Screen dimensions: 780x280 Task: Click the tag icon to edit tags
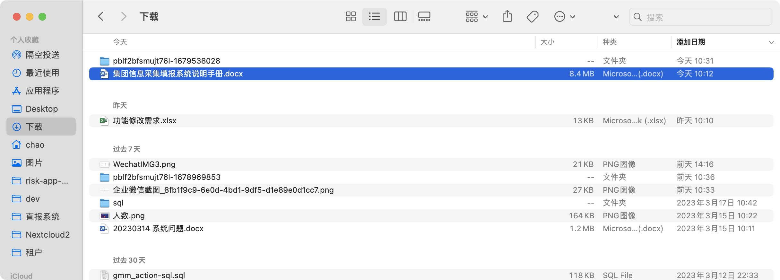(x=533, y=17)
